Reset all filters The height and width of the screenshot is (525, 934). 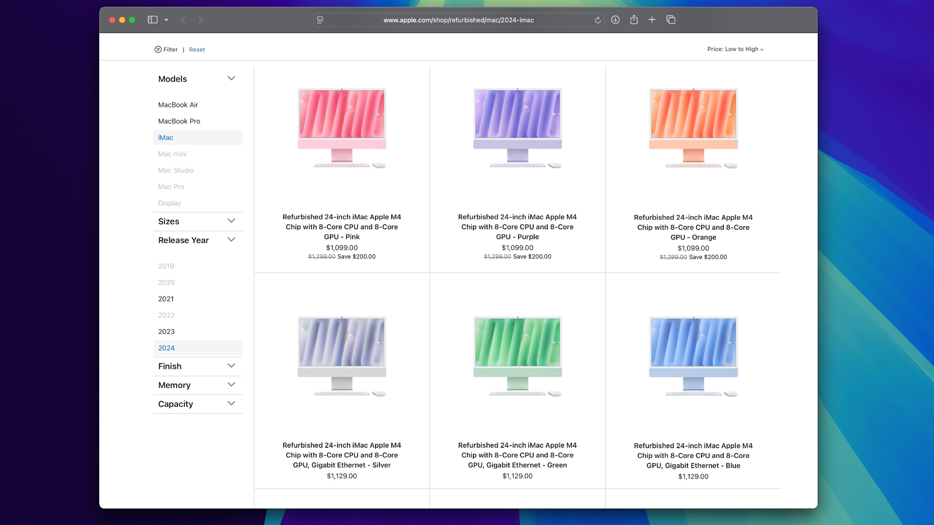[x=197, y=50]
